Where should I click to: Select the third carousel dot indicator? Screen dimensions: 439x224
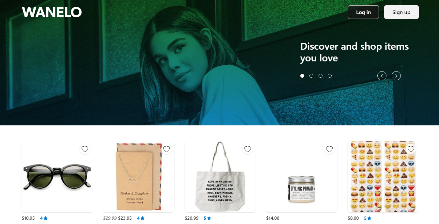(x=321, y=76)
